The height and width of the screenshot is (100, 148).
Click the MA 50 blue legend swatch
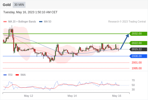point(41,22)
